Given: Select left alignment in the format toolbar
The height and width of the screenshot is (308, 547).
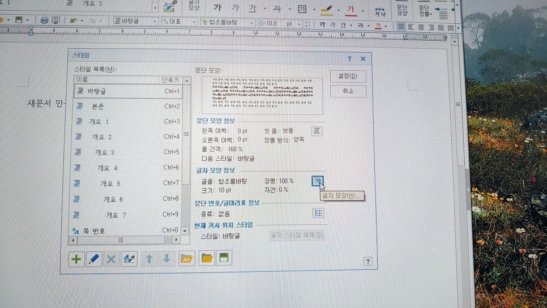Looking at the screenshot, I should pos(411,27).
